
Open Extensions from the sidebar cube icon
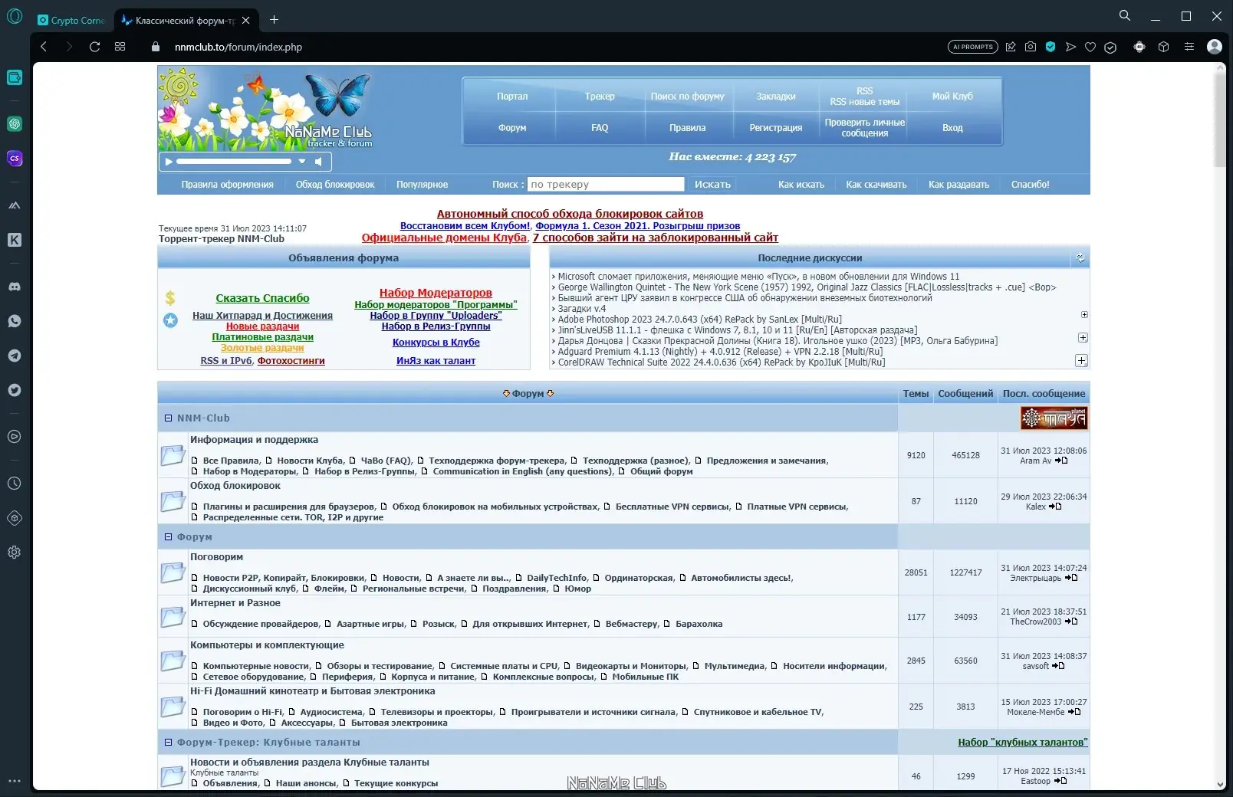[15, 518]
